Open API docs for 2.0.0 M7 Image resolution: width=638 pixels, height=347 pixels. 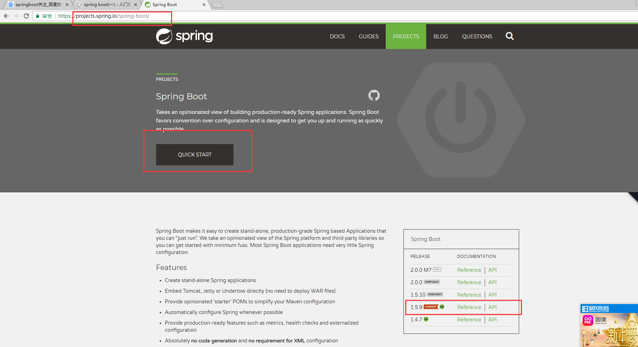(493, 270)
